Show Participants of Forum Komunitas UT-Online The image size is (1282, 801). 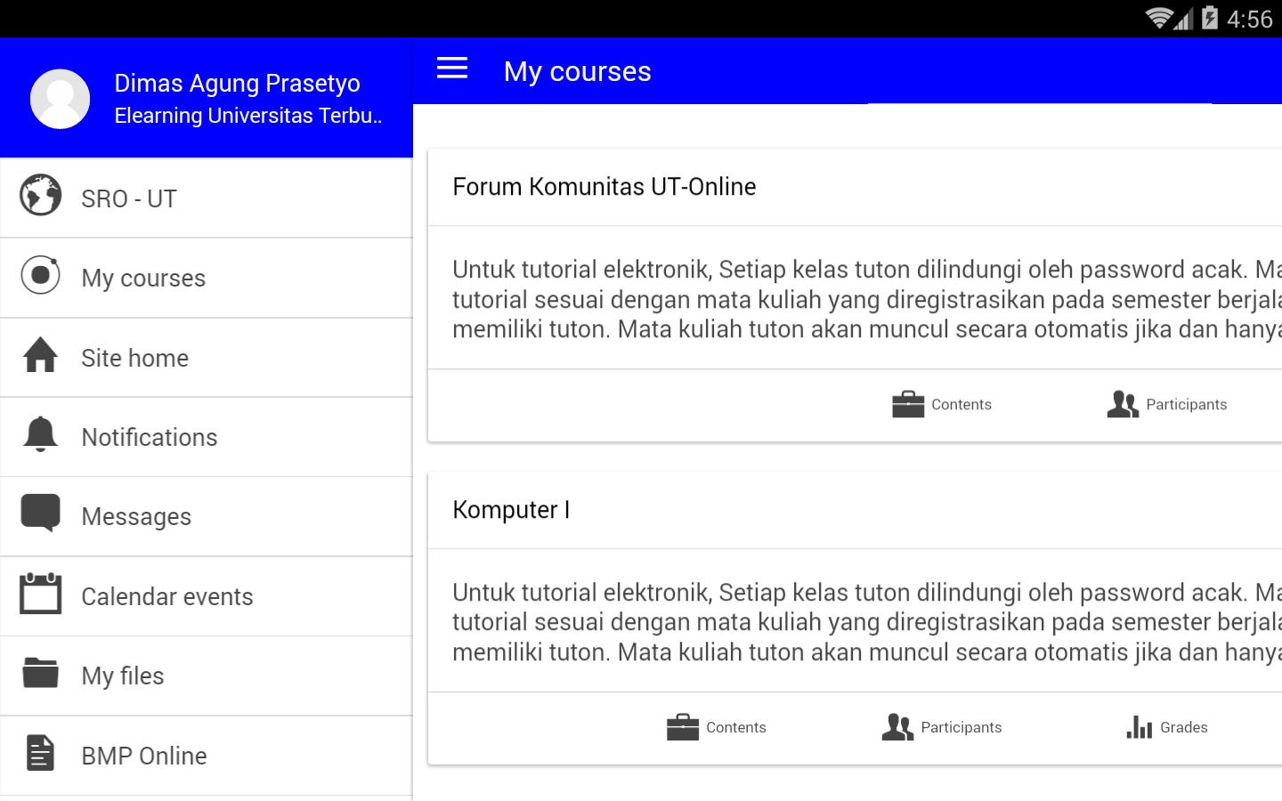click(x=1167, y=404)
